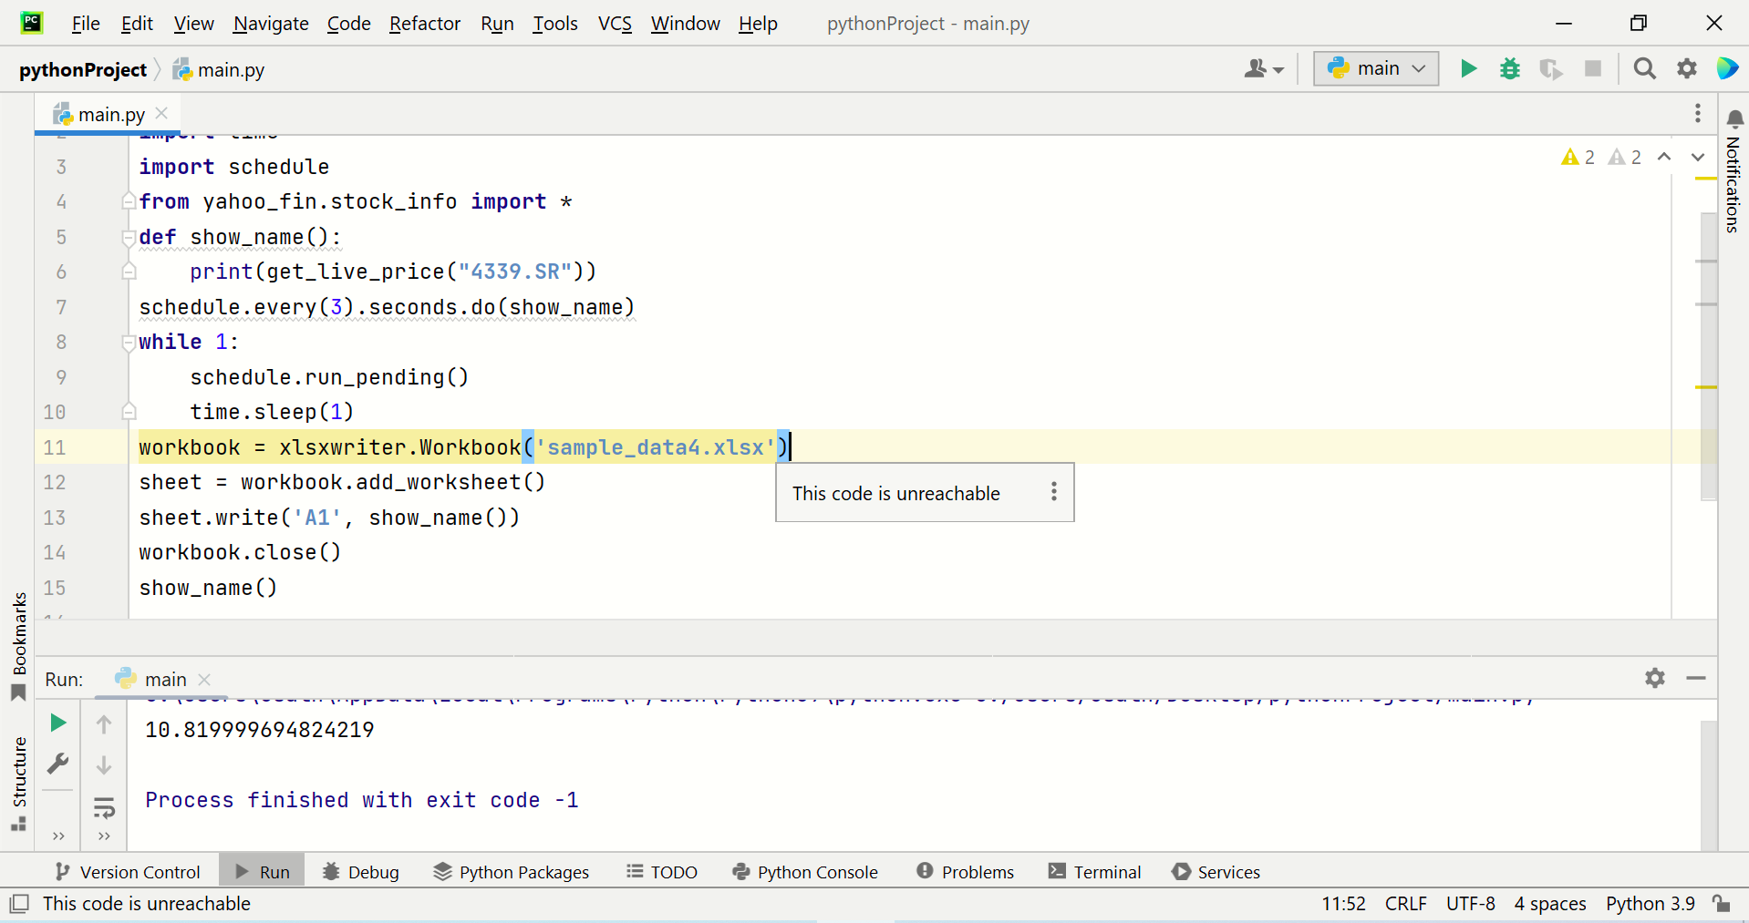Open Notifications bell in right sidebar

[x=1734, y=119]
